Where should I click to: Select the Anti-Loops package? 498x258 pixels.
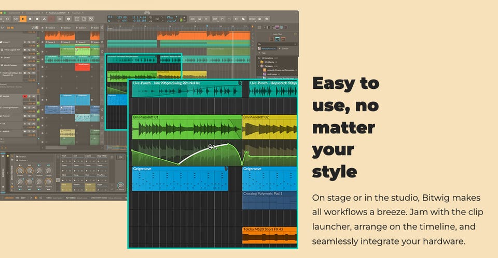272,74
